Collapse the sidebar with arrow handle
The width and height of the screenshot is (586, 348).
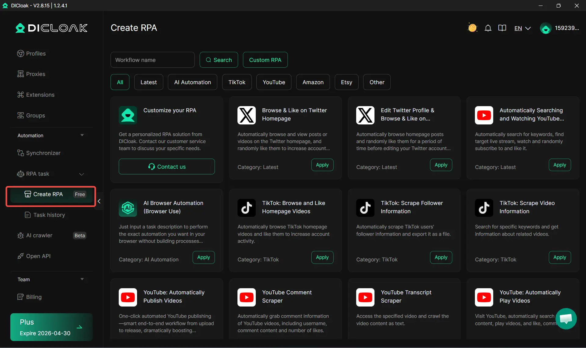point(99,201)
